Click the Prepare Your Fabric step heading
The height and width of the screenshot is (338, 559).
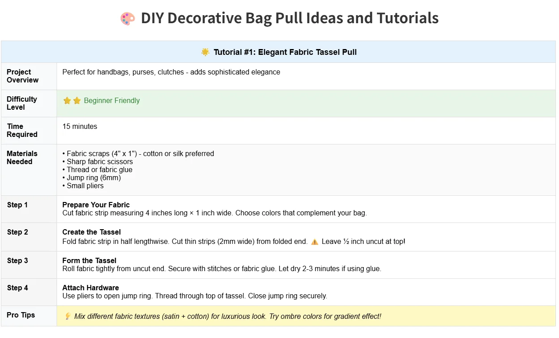coord(96,205)
